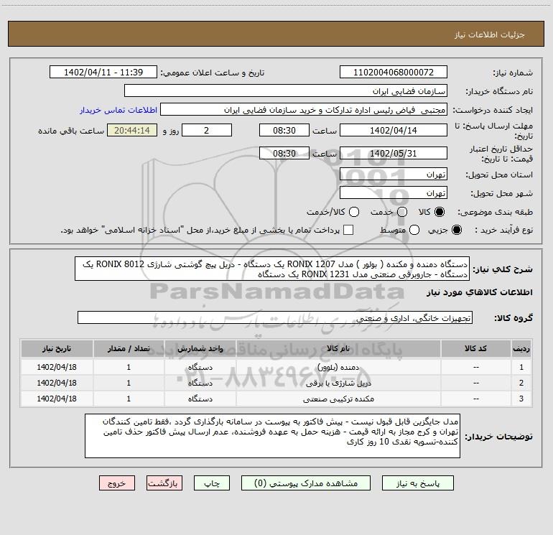Click the unit دستگاه cell in row 2
This screenshot has height=535, width=553.
200,383
